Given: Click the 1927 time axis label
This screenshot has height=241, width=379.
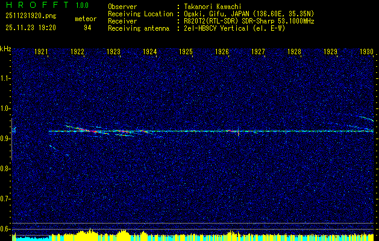Looking at the screenshot, I should click(258, 51).
